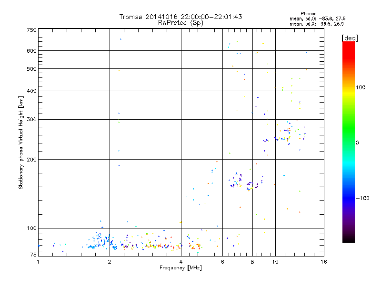Click the y-axis label '75'
Screen dimensions: 381x285
point(33,255)
